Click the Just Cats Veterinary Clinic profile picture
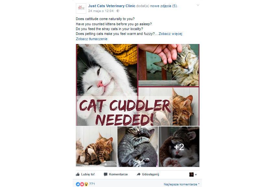 coord(81,8)
